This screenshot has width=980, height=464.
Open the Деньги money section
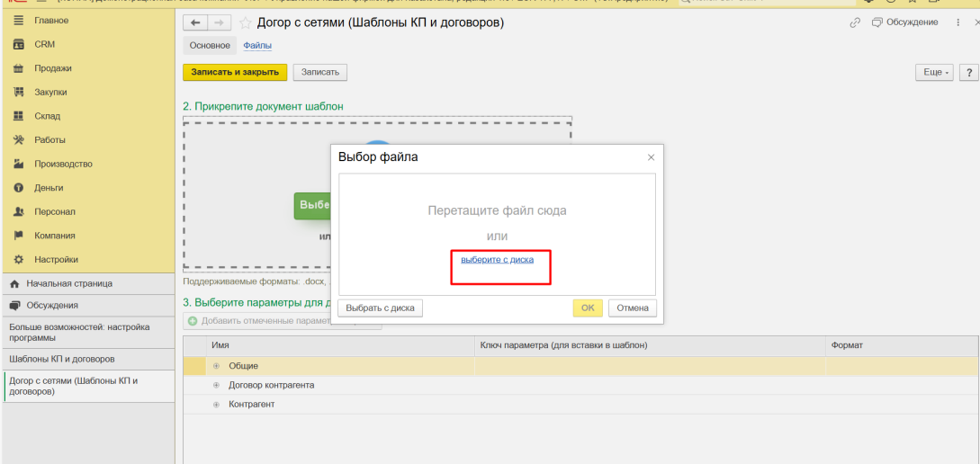tap(49, 188)
